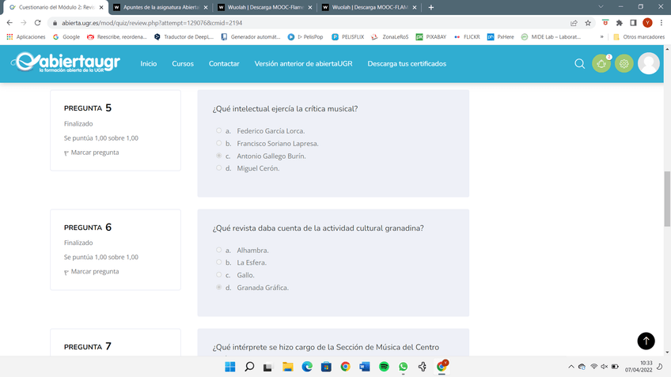Viewport: 671px width, 377px height.
Task: Open the Inicio menu item
Action: [149, 64]
